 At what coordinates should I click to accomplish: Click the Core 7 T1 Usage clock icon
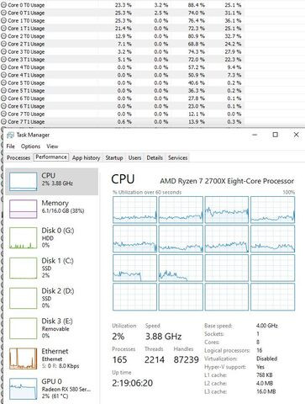coord(3,122)
